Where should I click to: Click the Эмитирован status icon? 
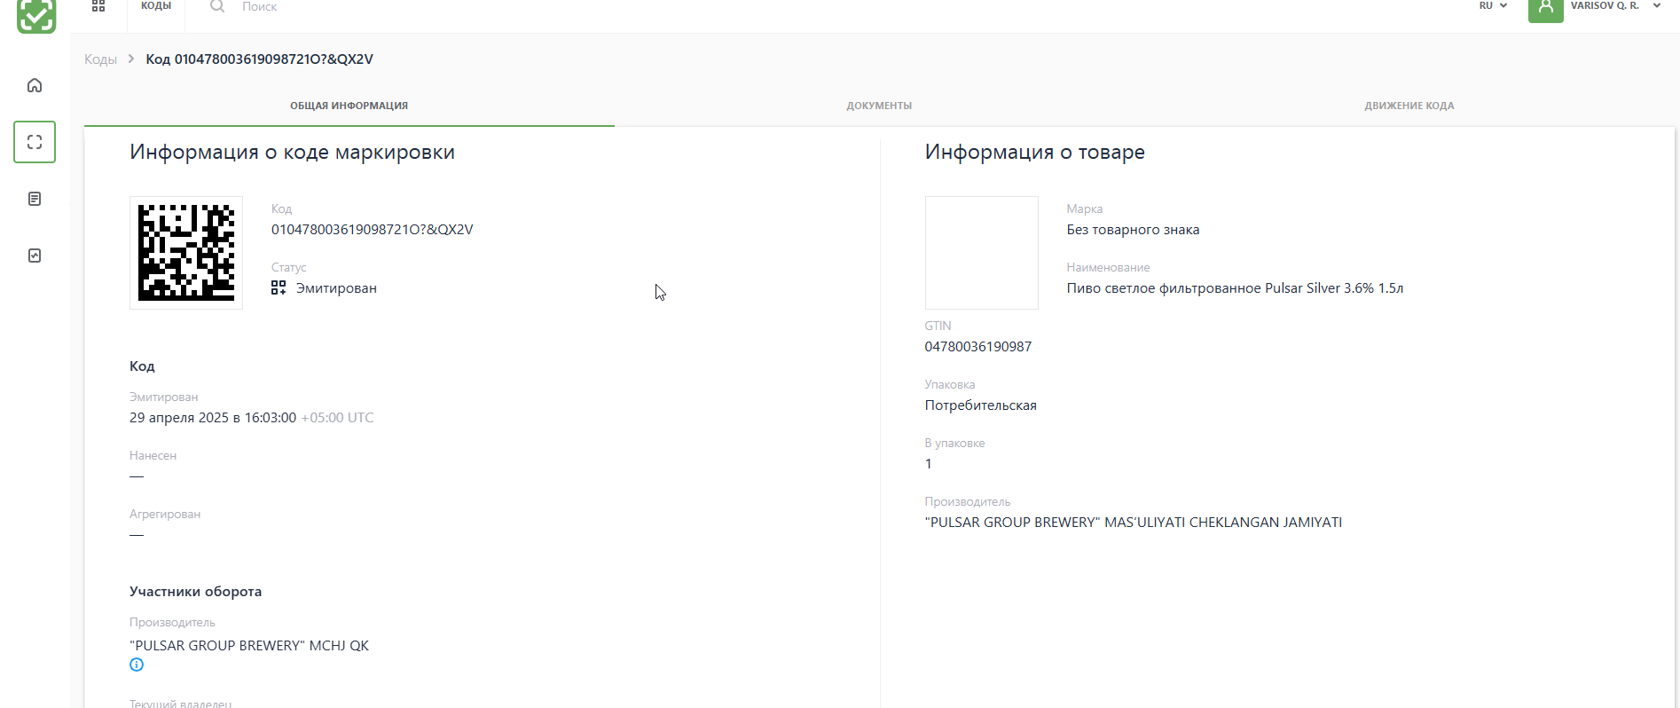coord(279,287)
